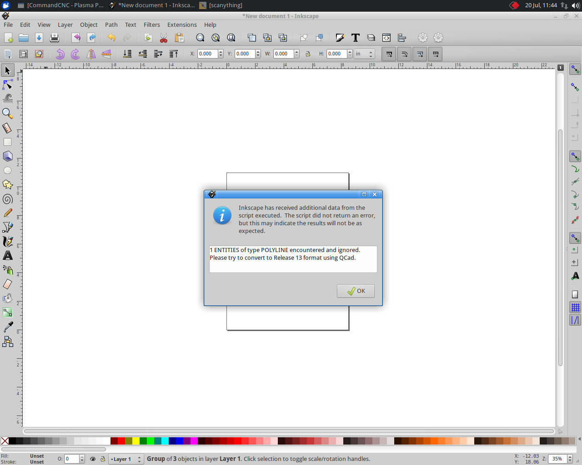Pick the Paint Bucket tool
The height and width of the screenshot is (465, 582).
click(x=8, y=298)
